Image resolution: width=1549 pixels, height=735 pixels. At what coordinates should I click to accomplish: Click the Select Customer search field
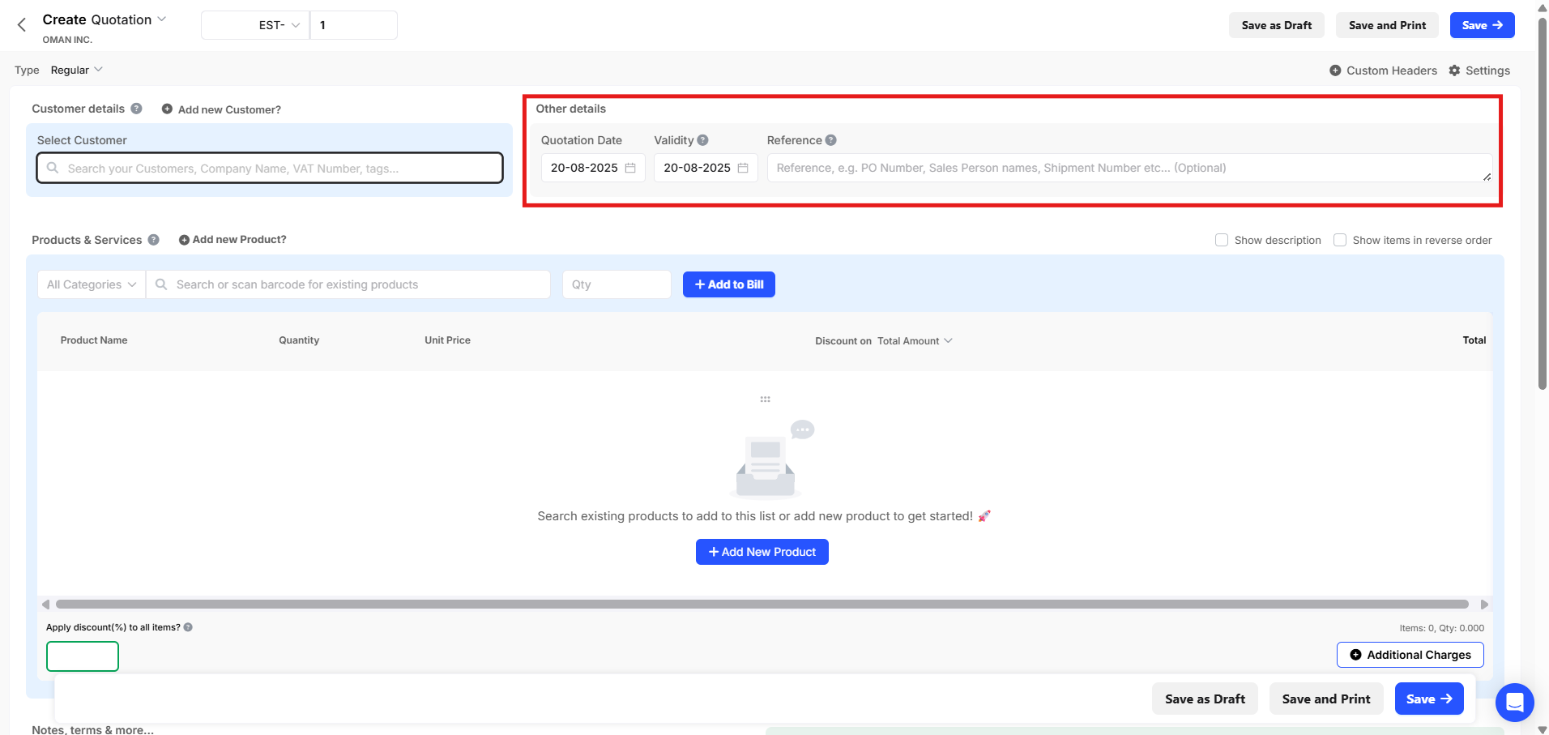point(270,169)
